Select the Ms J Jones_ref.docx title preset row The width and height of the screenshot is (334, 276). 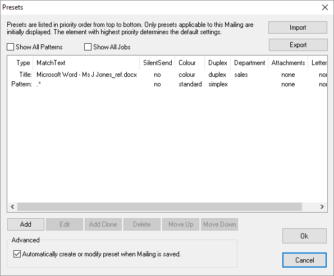click(167, 75)
